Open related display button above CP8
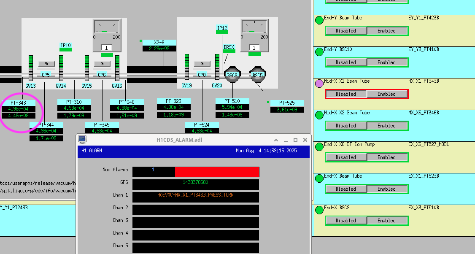The image size is (475, 254). (x=202, y=64)
